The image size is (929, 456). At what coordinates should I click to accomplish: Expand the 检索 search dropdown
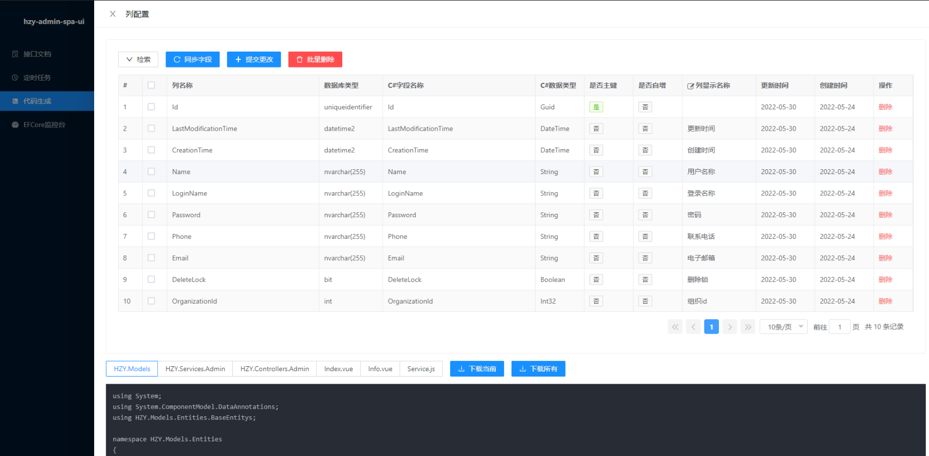tap(138, 59)
